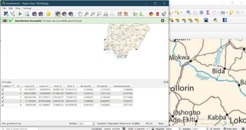Open the Enabled column header dropdown arrow
This screenshot has height=130, width=246.
pos(13,86)
